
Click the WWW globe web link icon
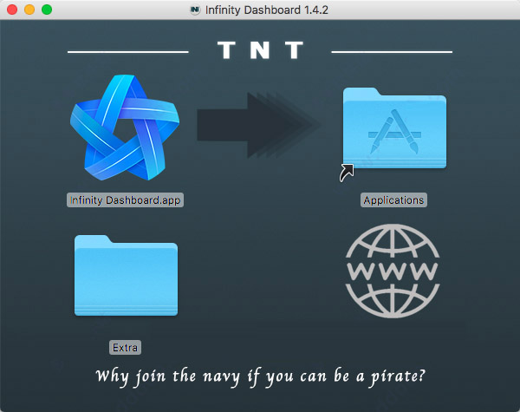pyautogui.click(x=393, y=271)
